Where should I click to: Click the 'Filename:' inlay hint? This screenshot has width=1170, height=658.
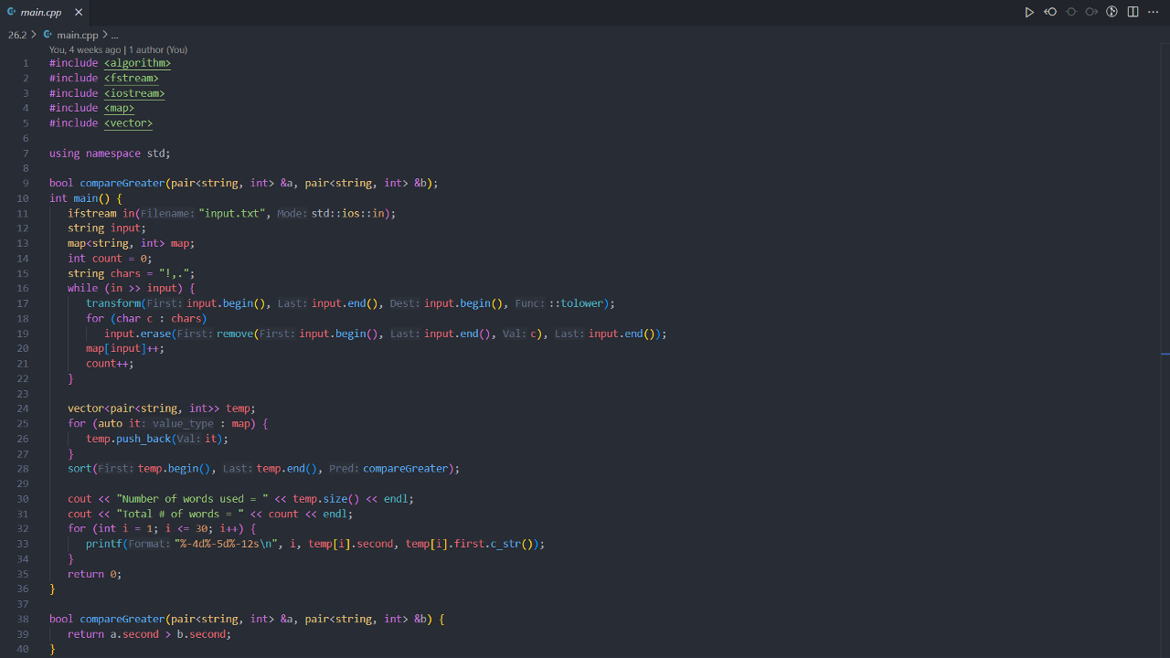pyautogui.click(x=168, y=213)
